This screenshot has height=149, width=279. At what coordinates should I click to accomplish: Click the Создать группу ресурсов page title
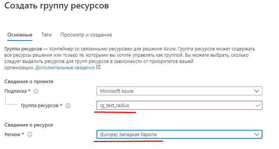[x=56, y=6]
